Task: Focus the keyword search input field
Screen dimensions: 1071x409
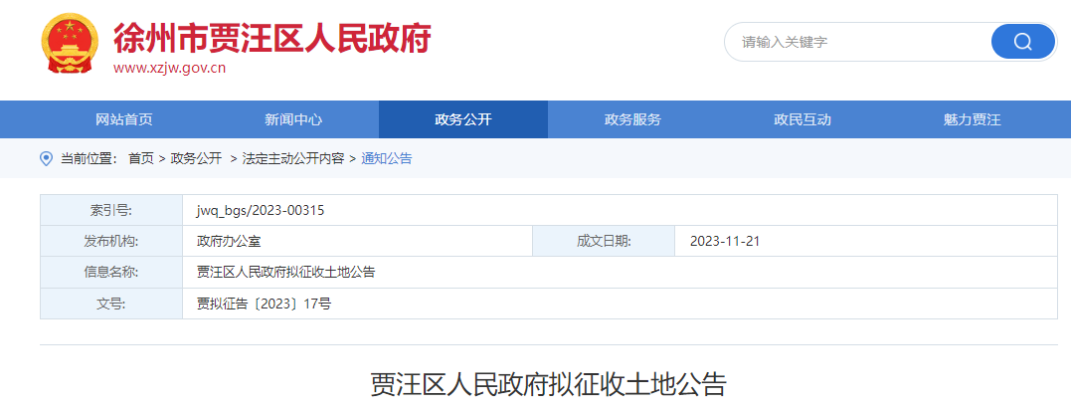Action: click(858, 42)
